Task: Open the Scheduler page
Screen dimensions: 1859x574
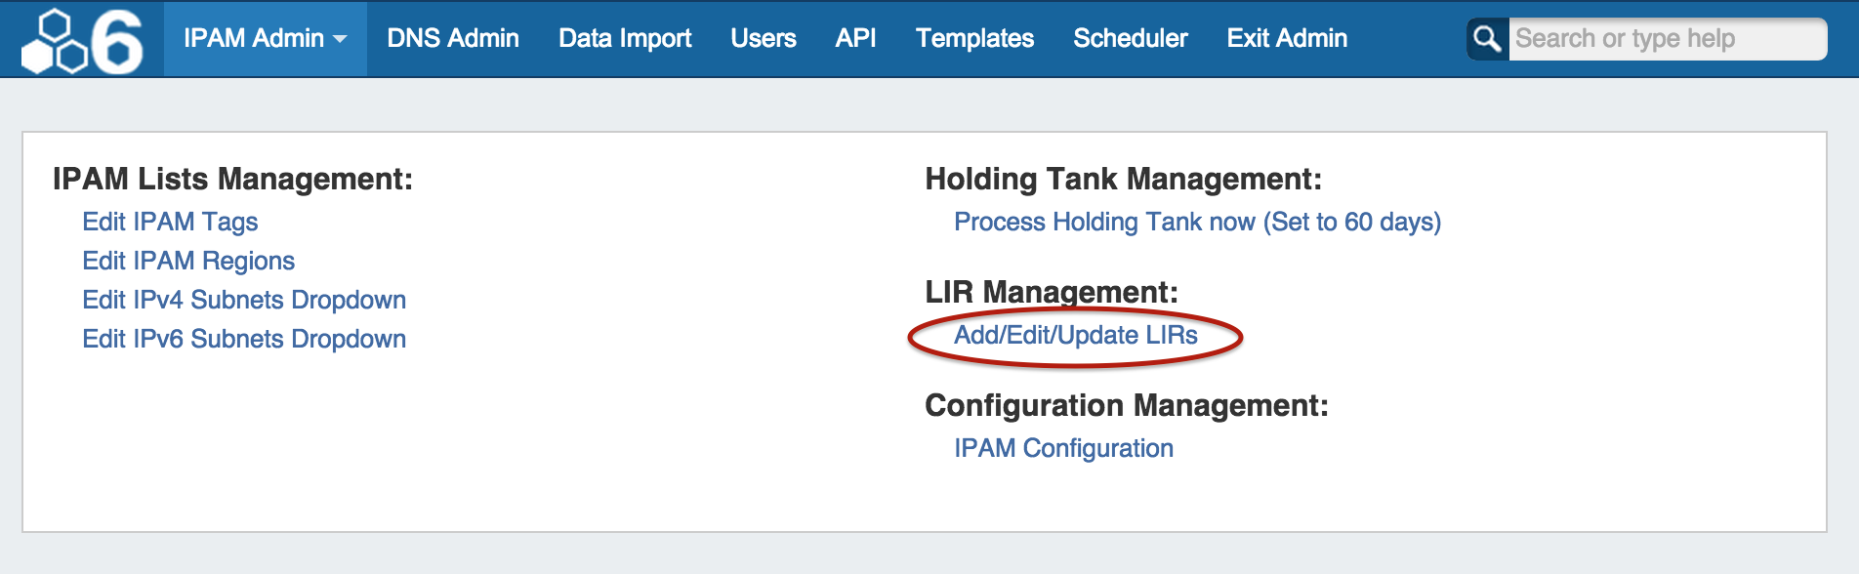Action: [1130, 38]
